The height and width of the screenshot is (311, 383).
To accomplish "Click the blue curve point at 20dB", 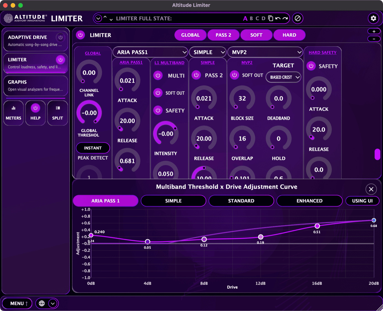I will pos(374,220).
